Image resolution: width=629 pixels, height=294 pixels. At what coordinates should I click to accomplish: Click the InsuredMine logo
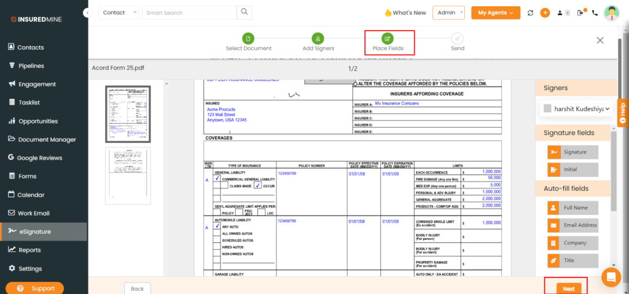pyautogui.click(x=36, y=19)
